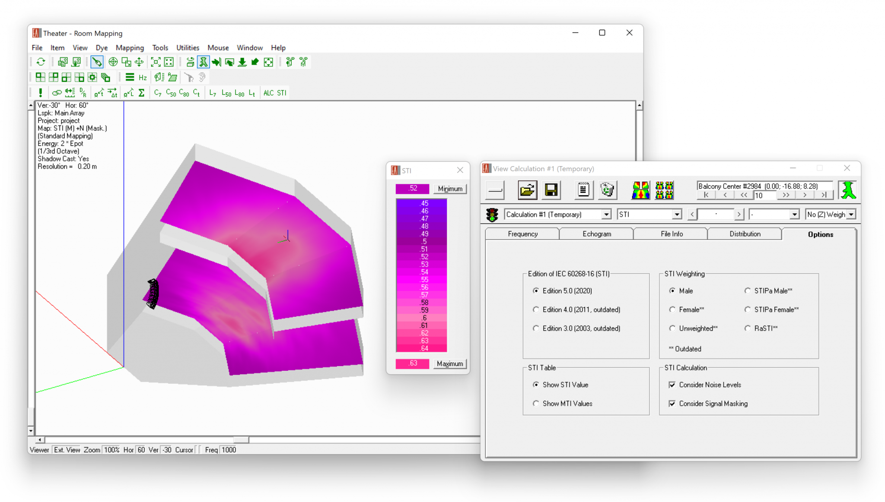Click the Hz frequency toolbar icon
This screenshot has height=502, width=885.
[x=143, y=78]
